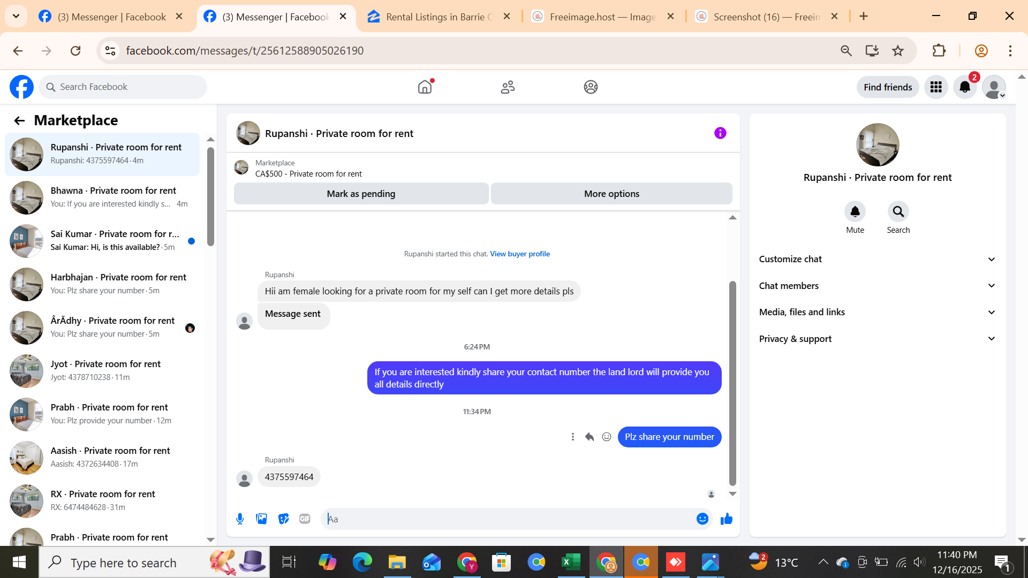Switch to Screenshot (16) tab

click(x=767, y=17)
